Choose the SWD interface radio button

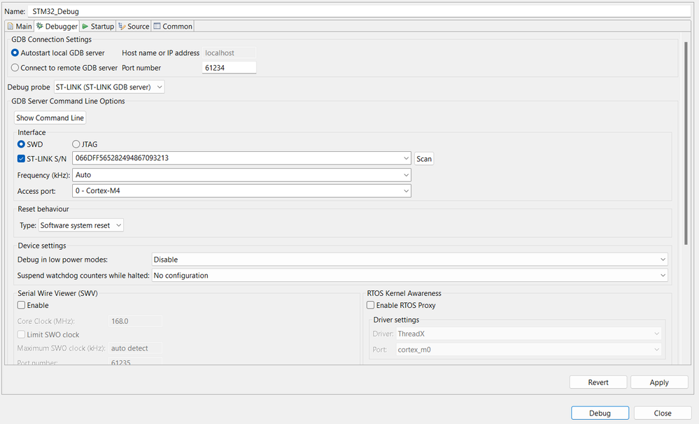pyautogui.click(x=21, y=144)
